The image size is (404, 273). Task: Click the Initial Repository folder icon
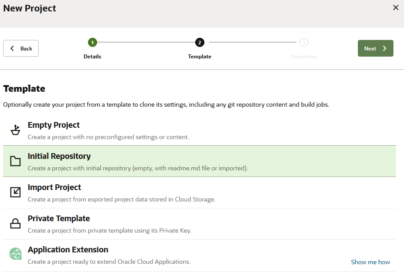(15, 161)
